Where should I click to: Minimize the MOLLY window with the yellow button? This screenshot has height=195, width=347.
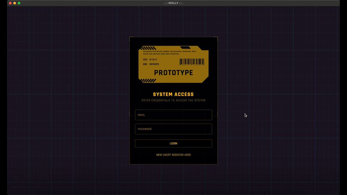[14, 3]
